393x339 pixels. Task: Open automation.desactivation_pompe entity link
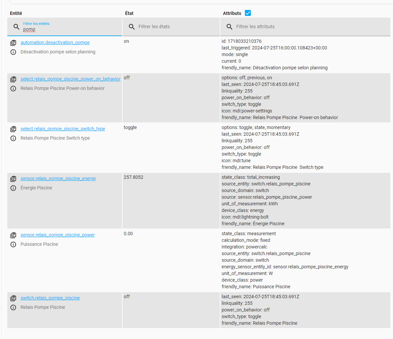[55, 42]
